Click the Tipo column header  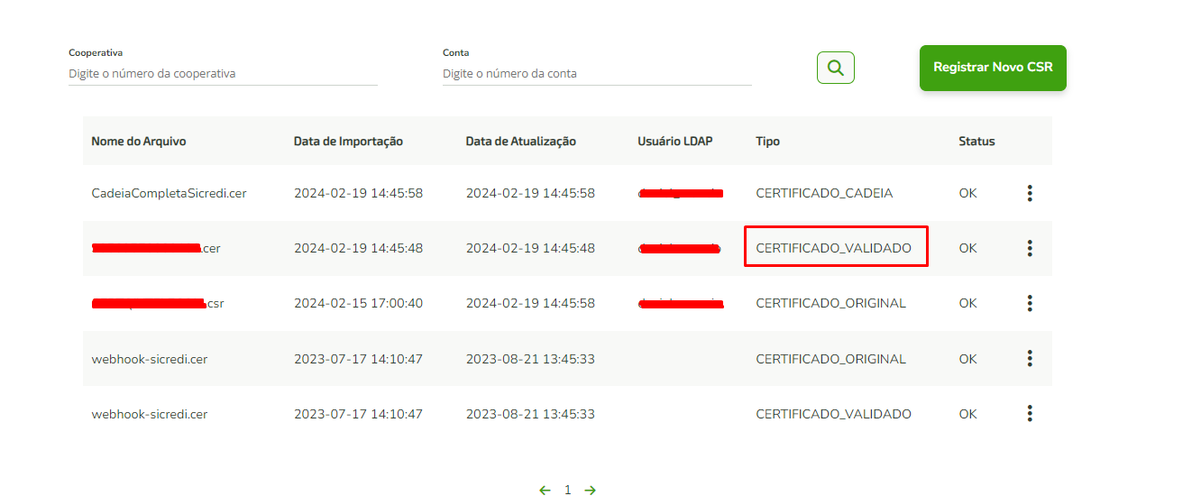tap(767, 142)
